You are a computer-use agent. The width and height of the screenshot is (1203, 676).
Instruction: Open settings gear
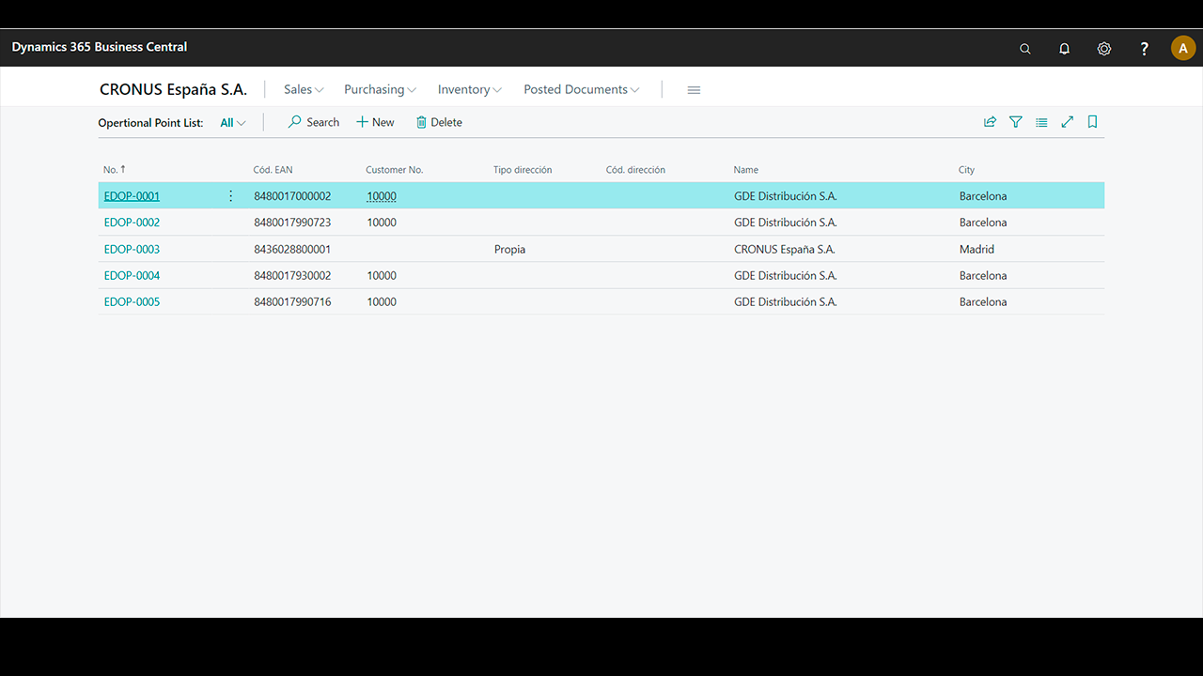tap(1104, 49)
